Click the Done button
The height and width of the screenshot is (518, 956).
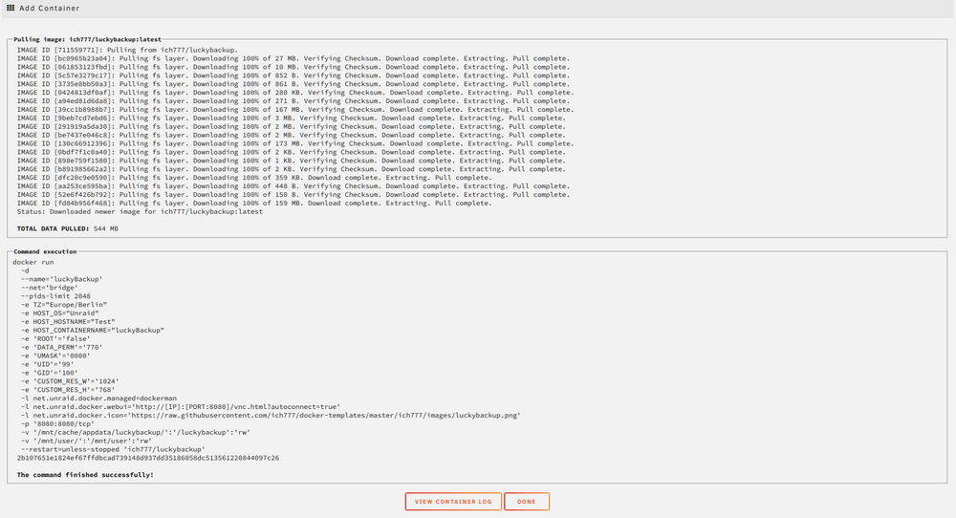527,502
